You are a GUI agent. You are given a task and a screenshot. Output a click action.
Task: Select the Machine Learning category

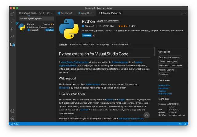(167, 70)
